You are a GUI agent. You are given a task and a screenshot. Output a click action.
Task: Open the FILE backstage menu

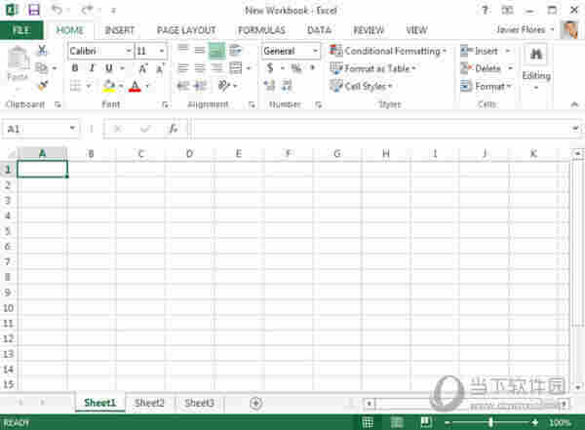(21, 30)
